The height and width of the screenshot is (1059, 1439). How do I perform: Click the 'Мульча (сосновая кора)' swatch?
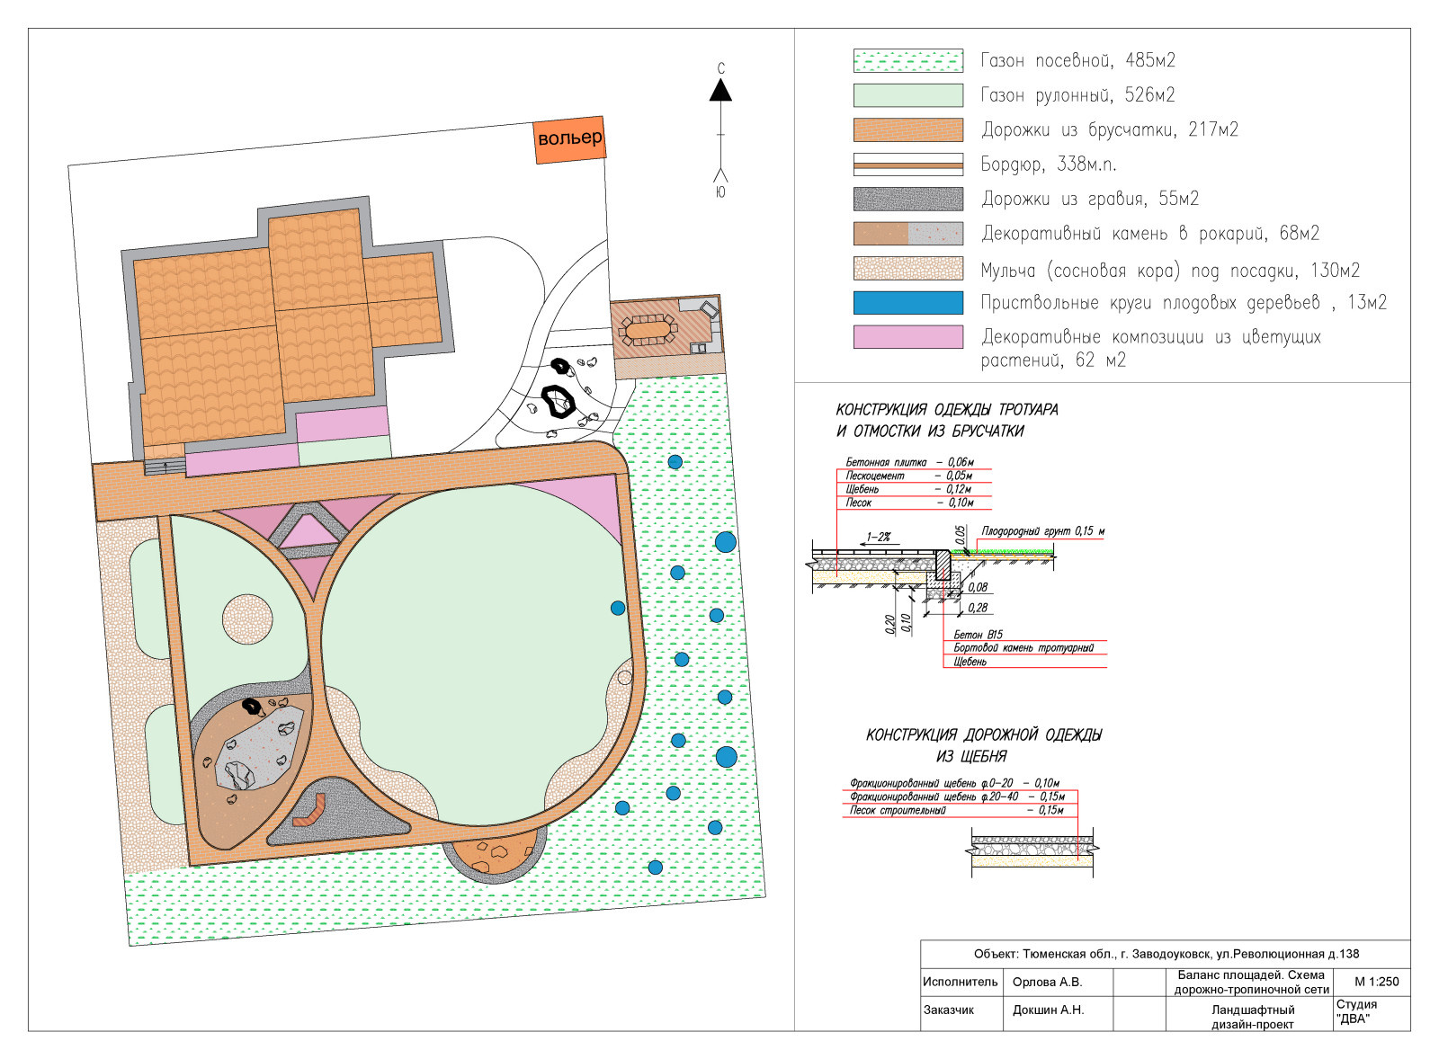[907, 268]
